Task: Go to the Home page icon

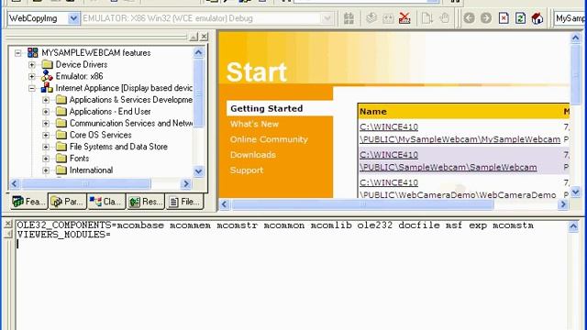Action: (x=537, y=18)
